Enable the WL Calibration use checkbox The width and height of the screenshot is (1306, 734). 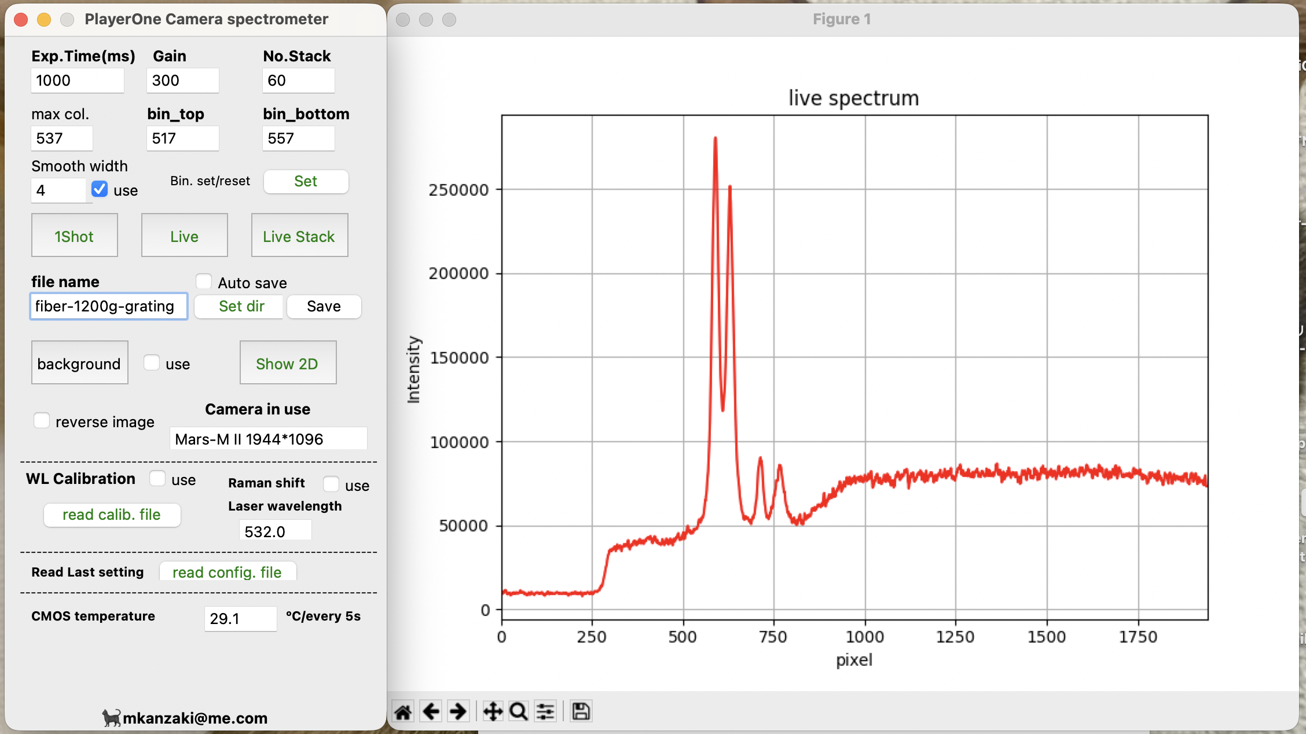[x=157, y=479]
